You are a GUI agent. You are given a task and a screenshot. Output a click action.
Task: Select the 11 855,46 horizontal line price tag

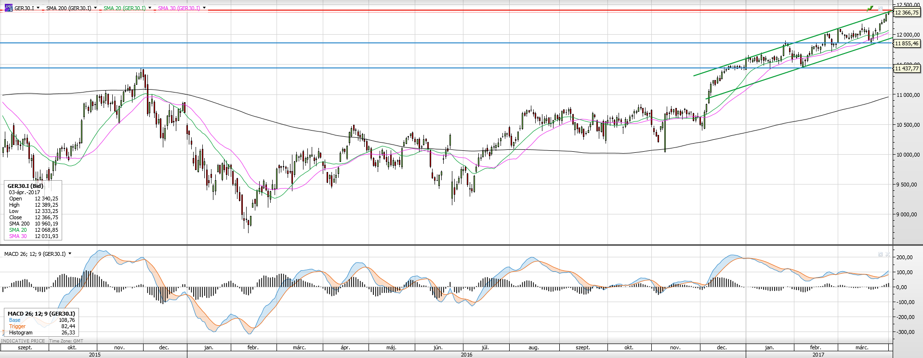[x=907, y=43]
